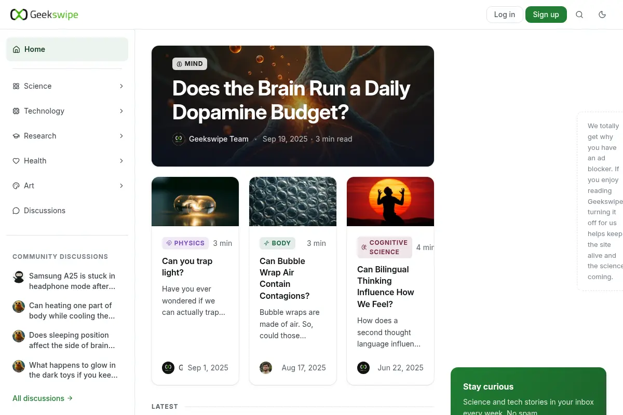
Task: Toggle dark mode with moon icon
Action: [x=602, y=15]
